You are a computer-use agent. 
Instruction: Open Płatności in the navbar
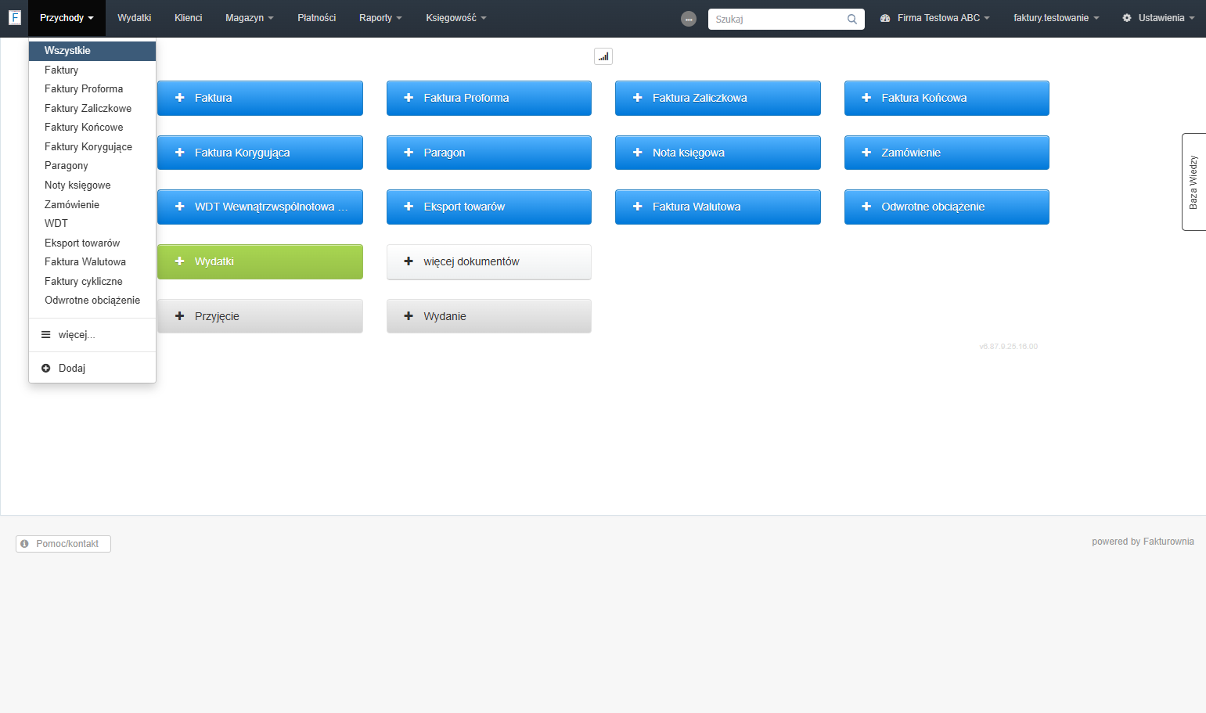[317, 18]
